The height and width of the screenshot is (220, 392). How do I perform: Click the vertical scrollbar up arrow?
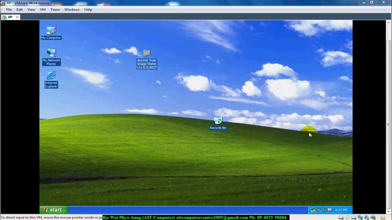[389, 23]
